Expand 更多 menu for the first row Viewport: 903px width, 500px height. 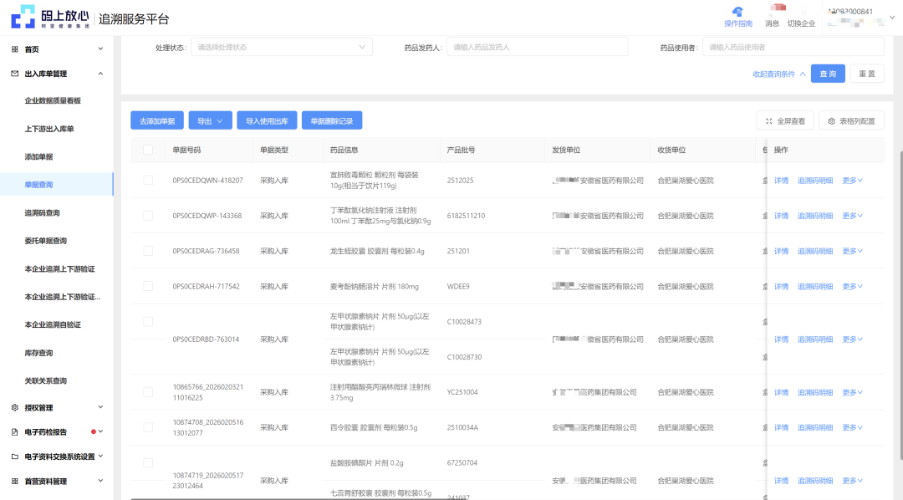point(852,180)
